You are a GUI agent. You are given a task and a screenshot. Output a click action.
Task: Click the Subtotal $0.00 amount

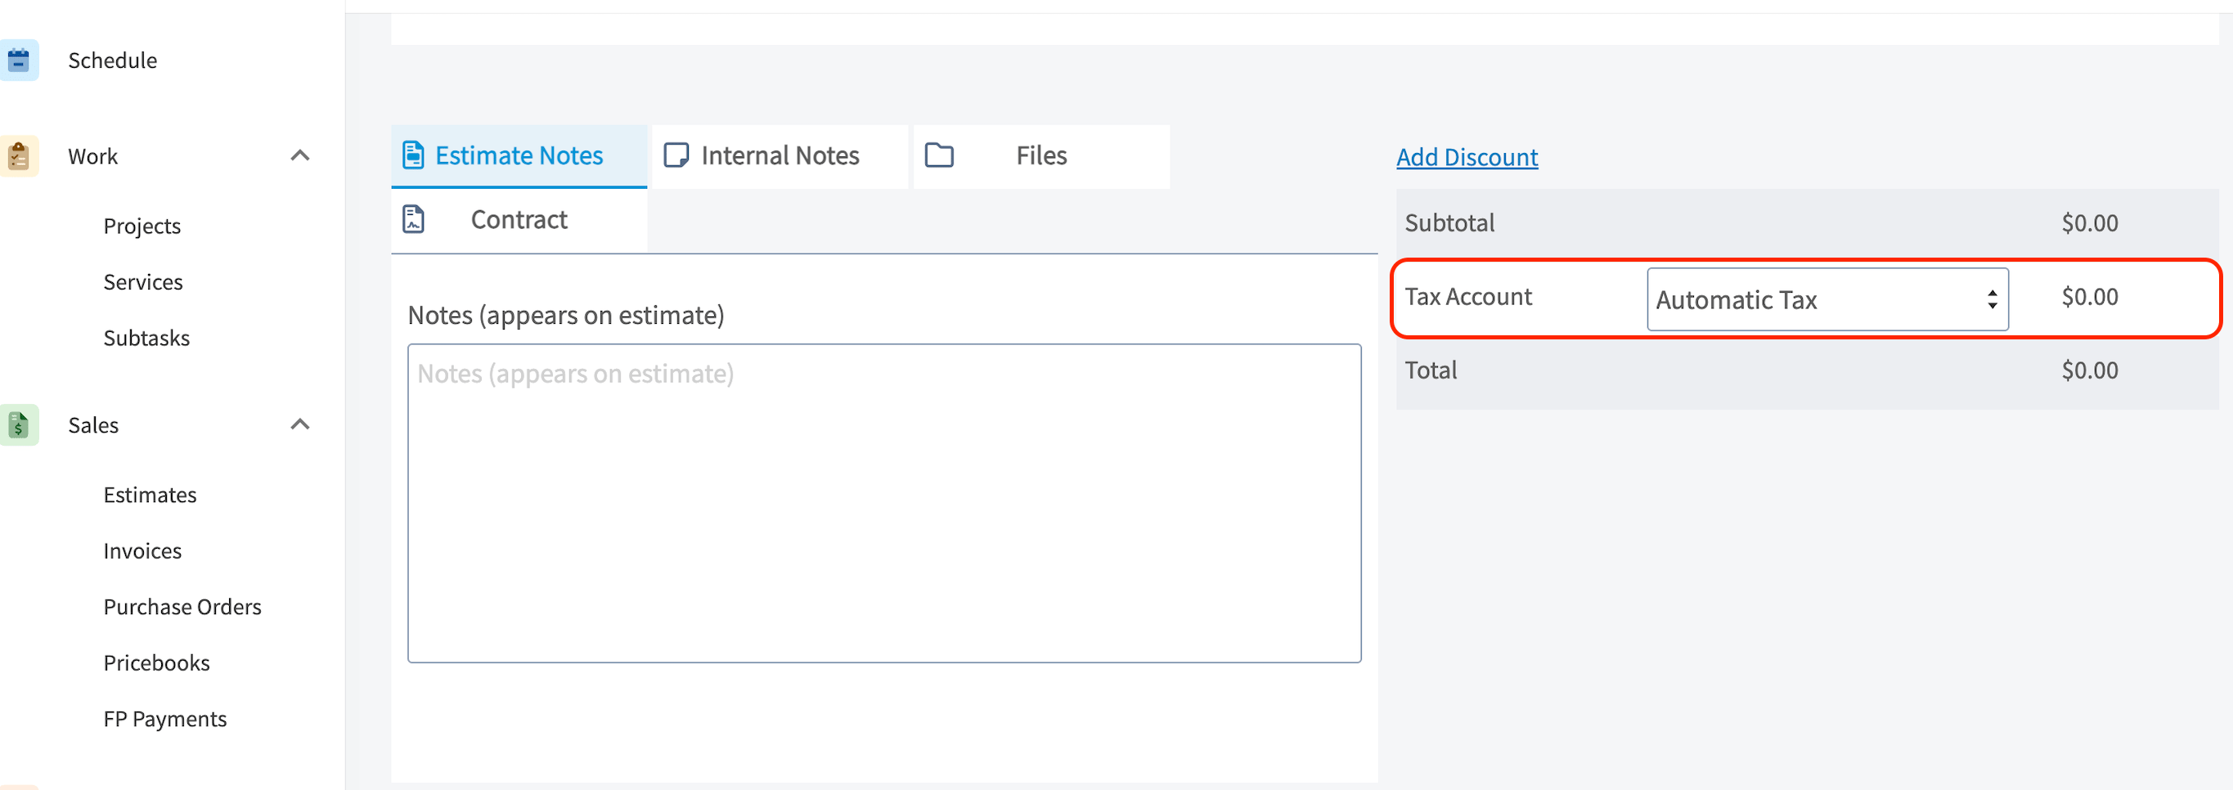pos(2089,223)
